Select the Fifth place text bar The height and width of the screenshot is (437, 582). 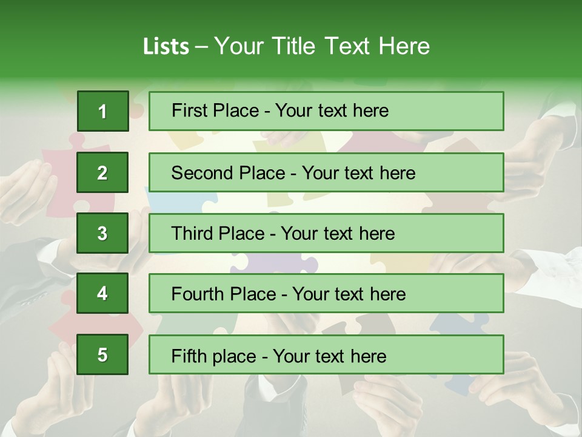[326, 354]
